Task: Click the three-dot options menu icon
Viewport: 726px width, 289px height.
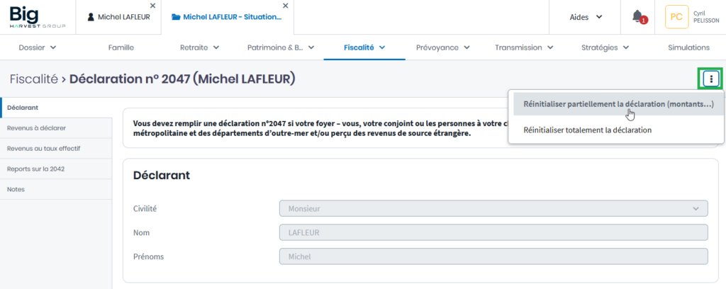Action: click(711, 79)
